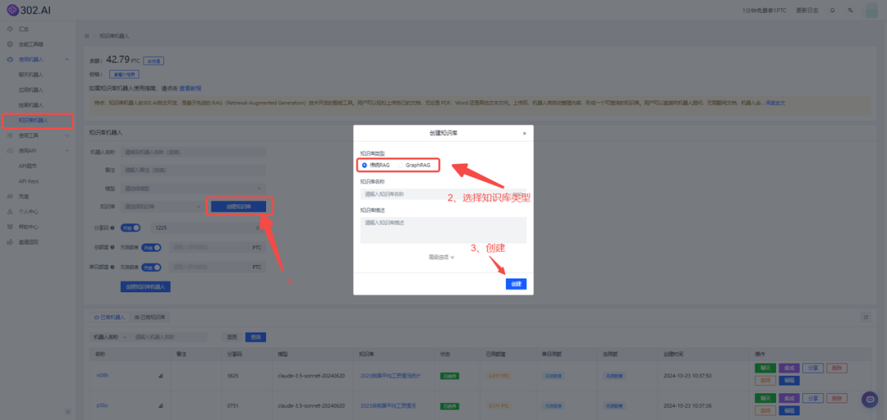
Task: Switch to the 已有知识库 tab
Action: pos(149,317)
